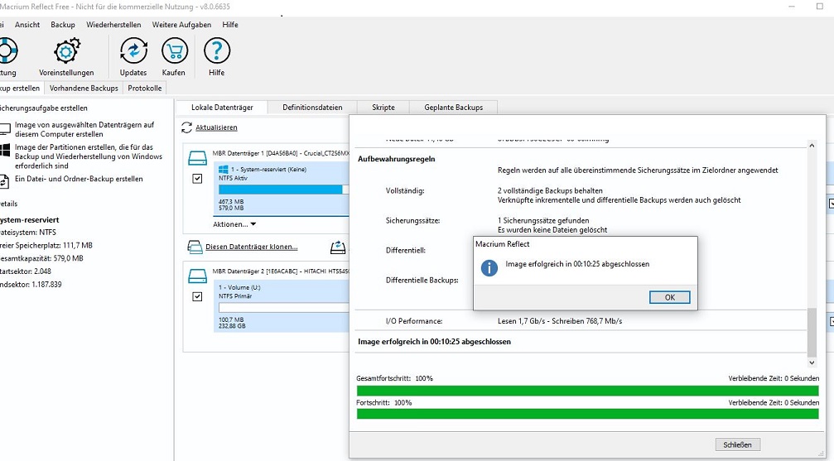Select the System-reserviert partition block

pyautogui.click(x=282, y=189)
